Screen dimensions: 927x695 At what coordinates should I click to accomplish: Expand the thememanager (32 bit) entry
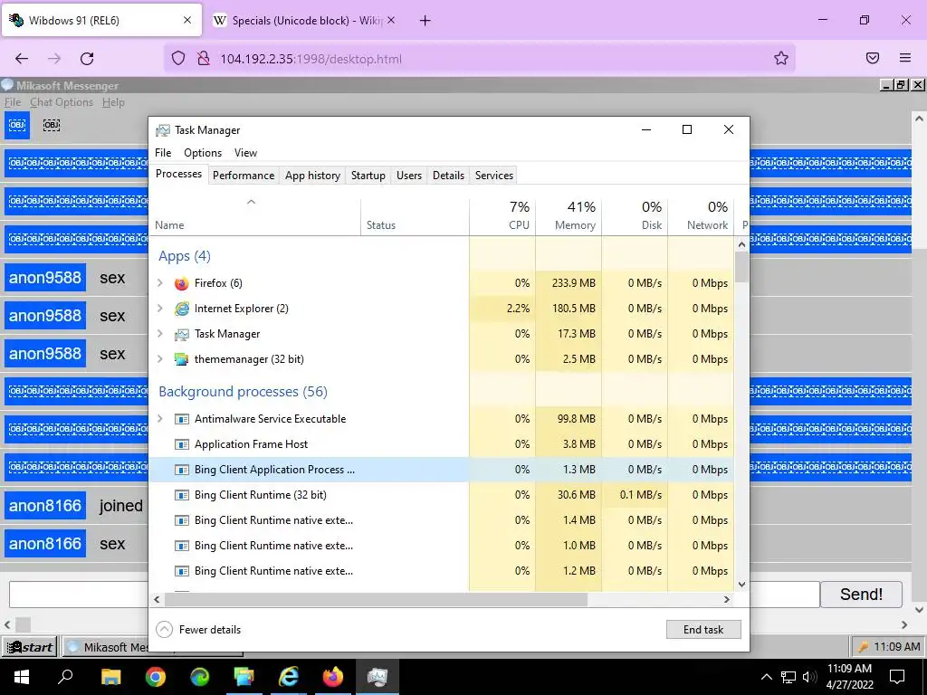(160, 359)
